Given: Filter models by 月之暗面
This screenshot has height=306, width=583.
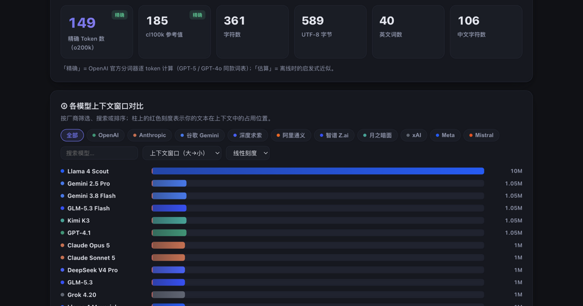Looking at the screenshot, I should [377, 136].
